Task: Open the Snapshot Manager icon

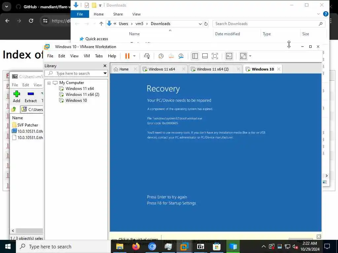Action: [x=181, y=56]
